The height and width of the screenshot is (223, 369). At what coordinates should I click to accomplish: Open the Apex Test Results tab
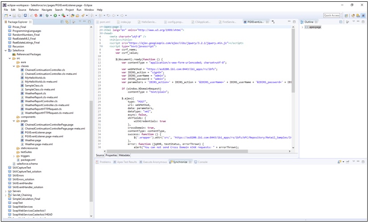(125, 162)
